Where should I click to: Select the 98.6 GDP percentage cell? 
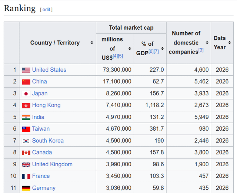pyautogui.click(x=150, y=164)
